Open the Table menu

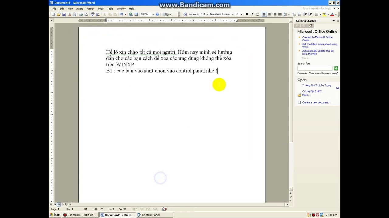pos(110,9)
